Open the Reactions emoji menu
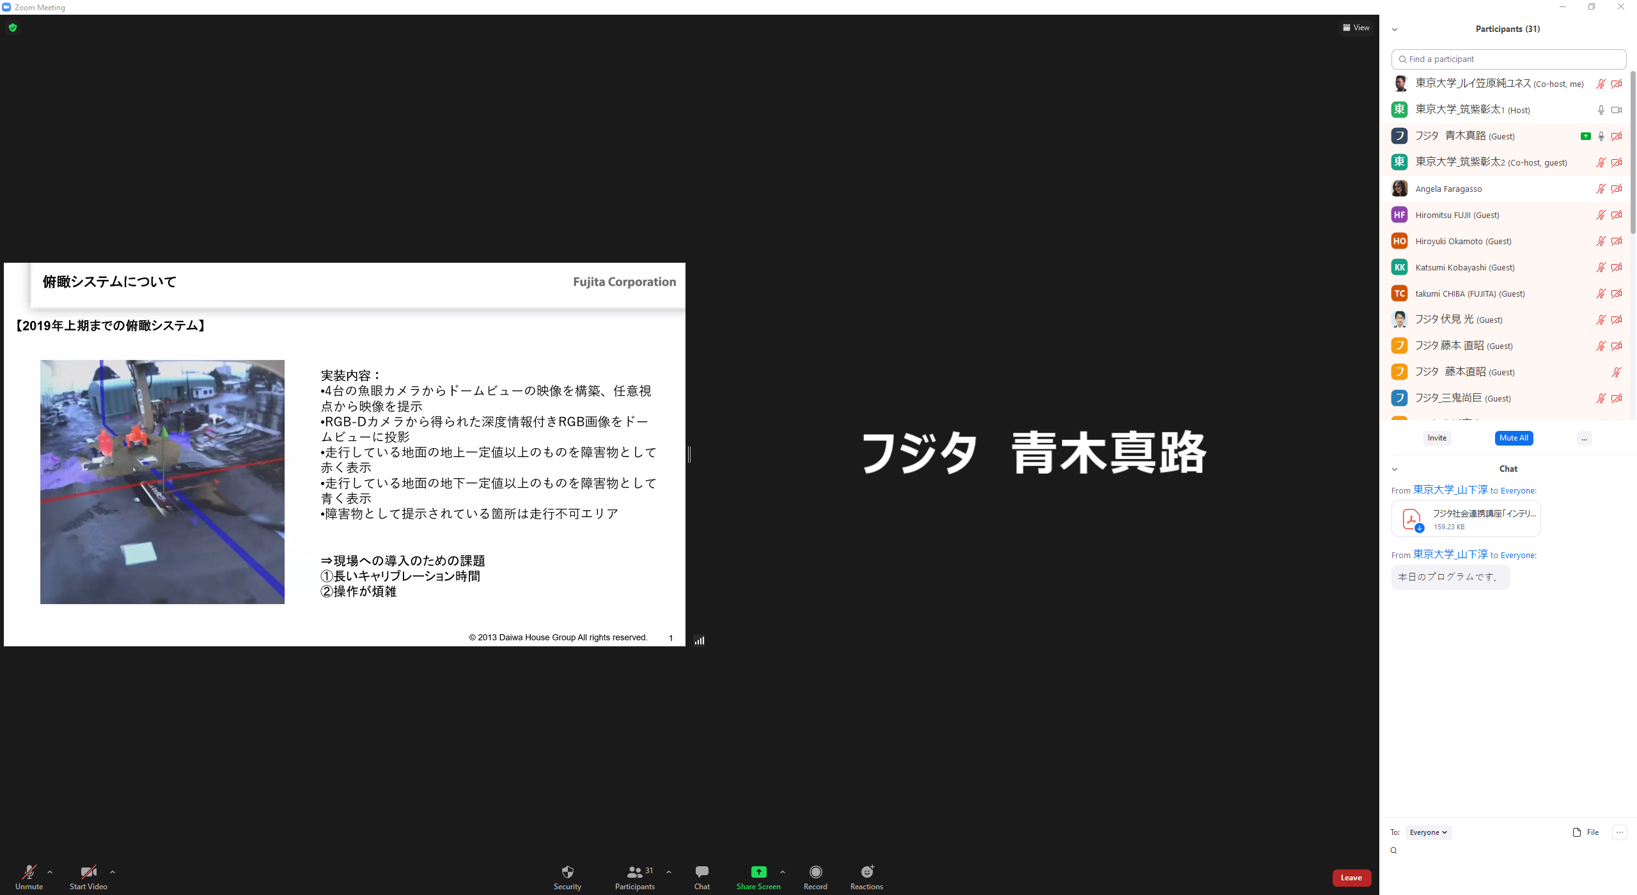This screenshot has width=1637, height=895. click(866, 876)
